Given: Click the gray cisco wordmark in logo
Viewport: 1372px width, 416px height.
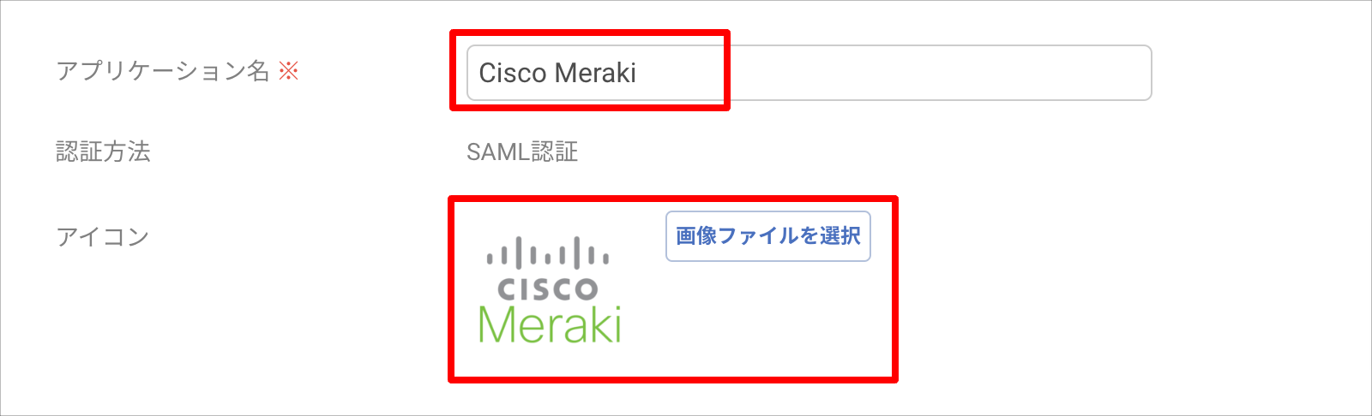Looking at the screenshot, I should 548,288.
